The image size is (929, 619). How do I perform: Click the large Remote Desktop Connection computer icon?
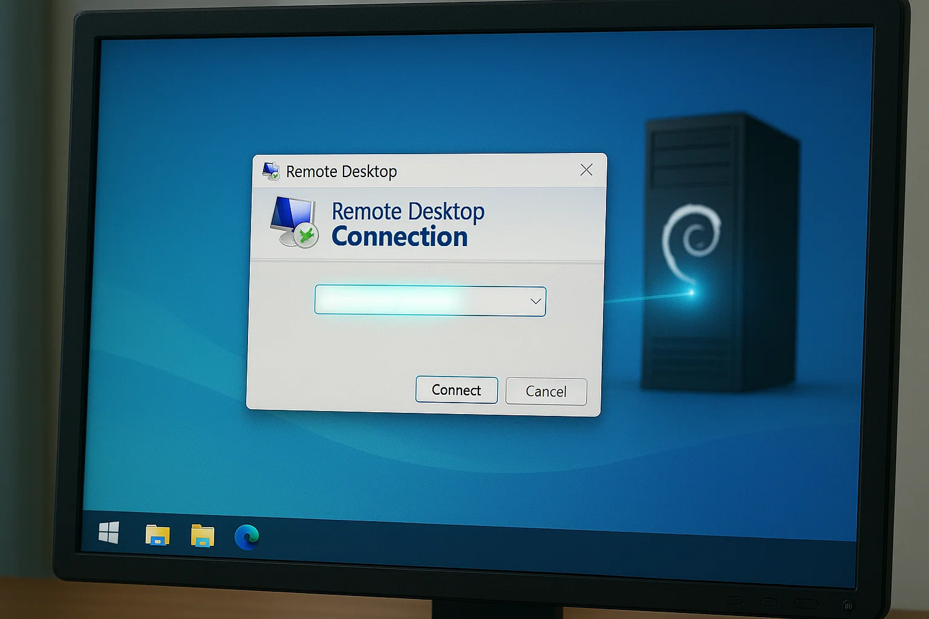tap(294, 222)
